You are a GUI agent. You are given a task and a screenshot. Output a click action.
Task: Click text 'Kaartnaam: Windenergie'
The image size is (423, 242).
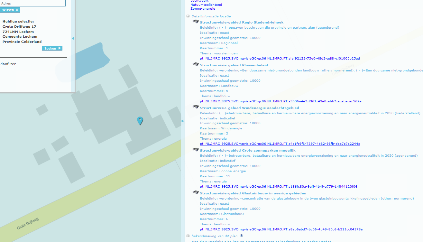pos(221,128)
